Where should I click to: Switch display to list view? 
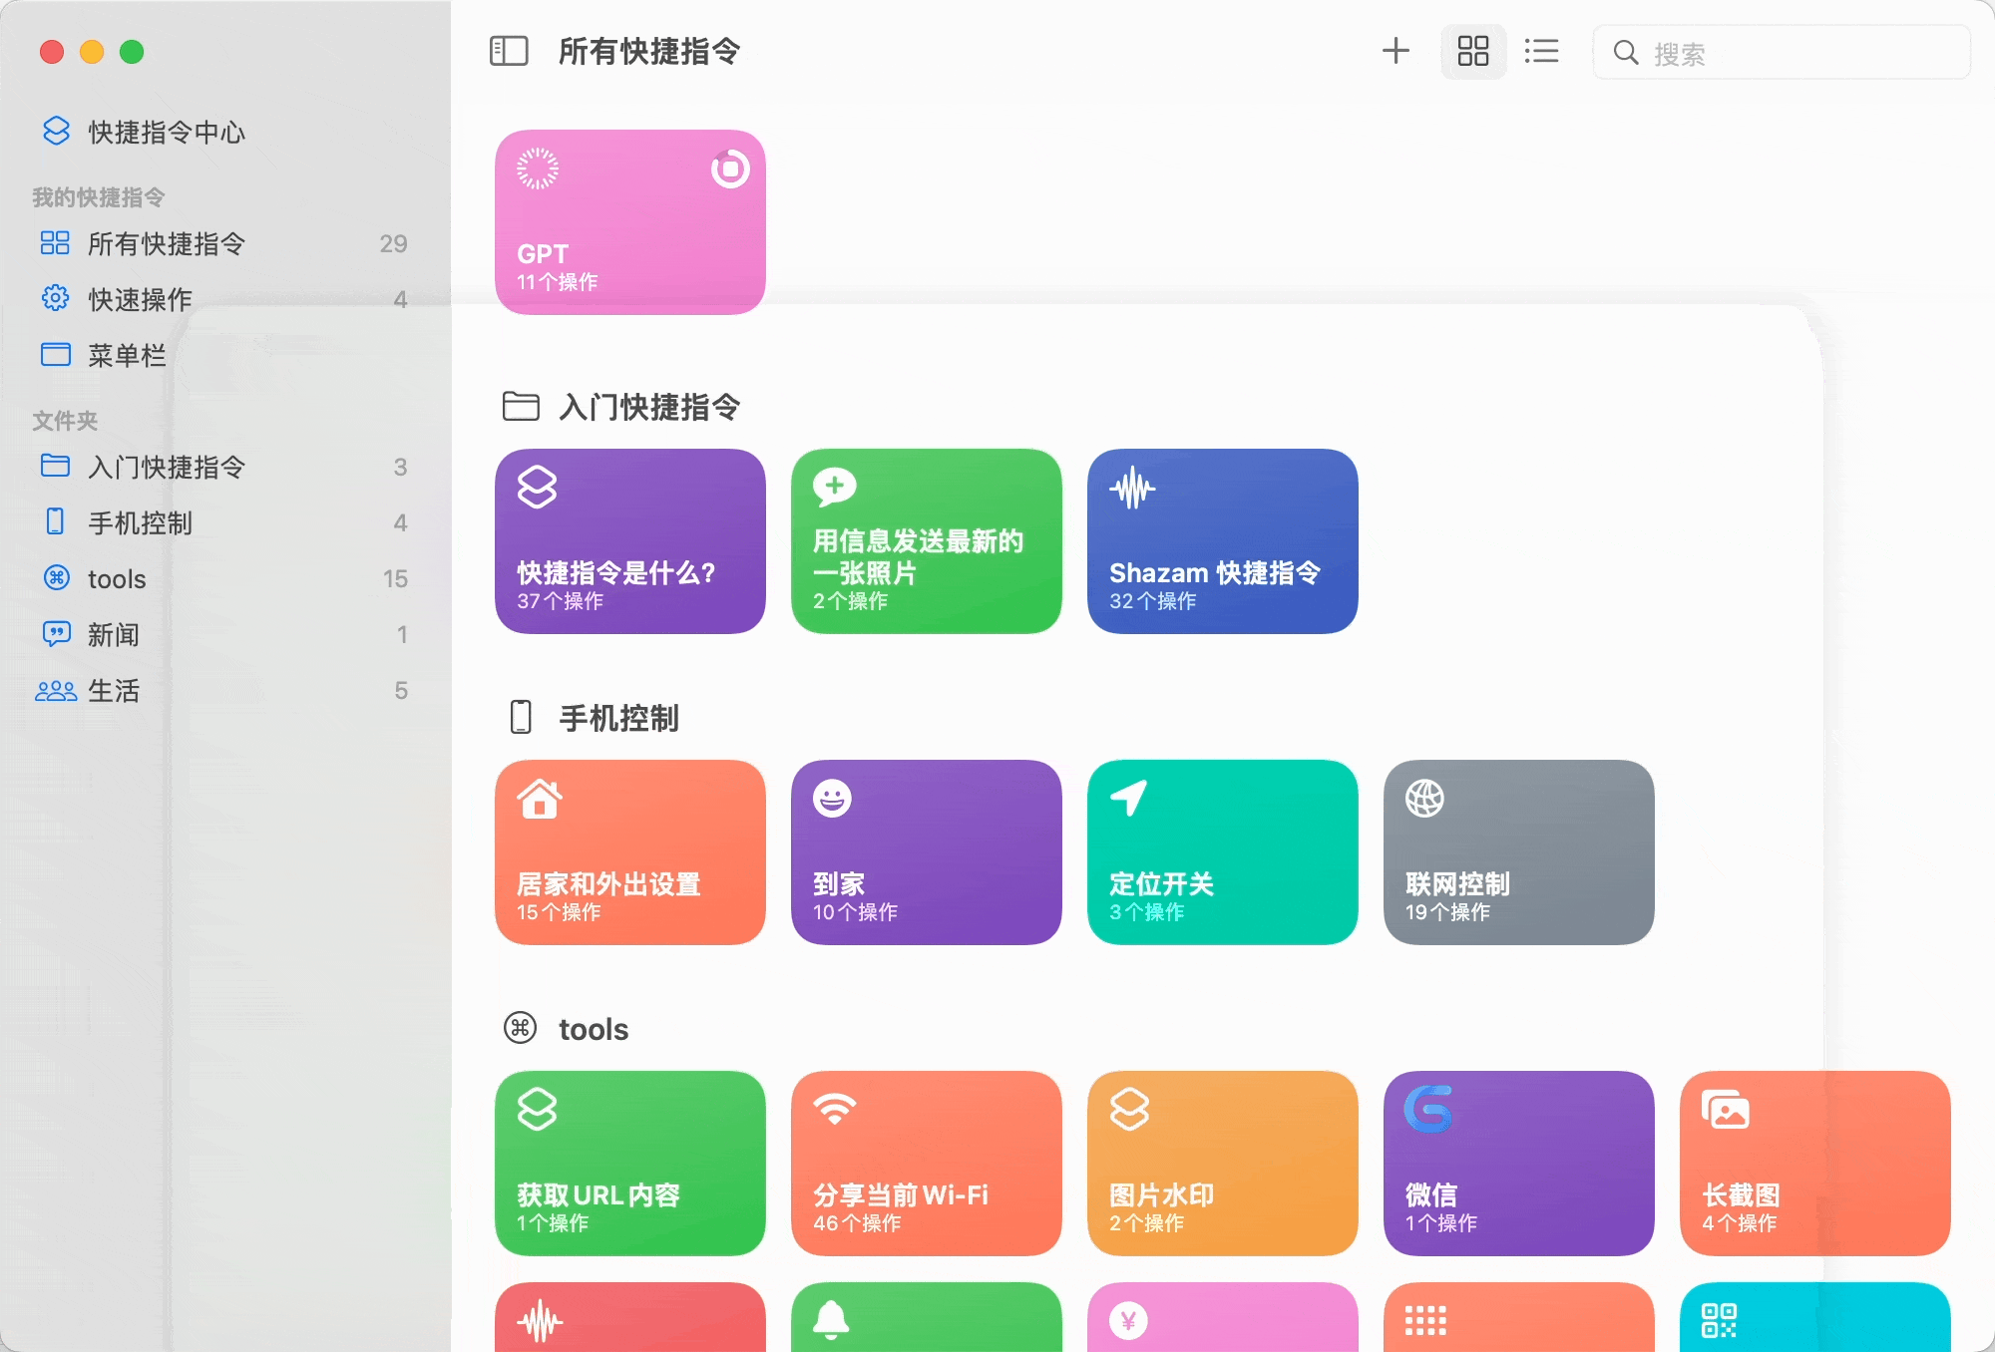pyautogui.click(x=1541, y=51)
